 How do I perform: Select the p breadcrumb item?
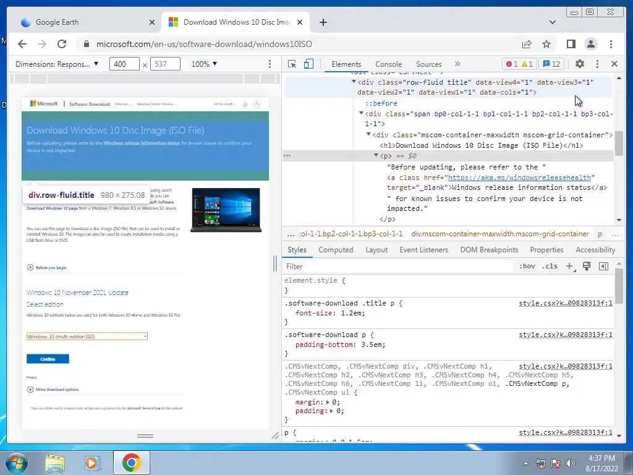click(x=600, y=234)
